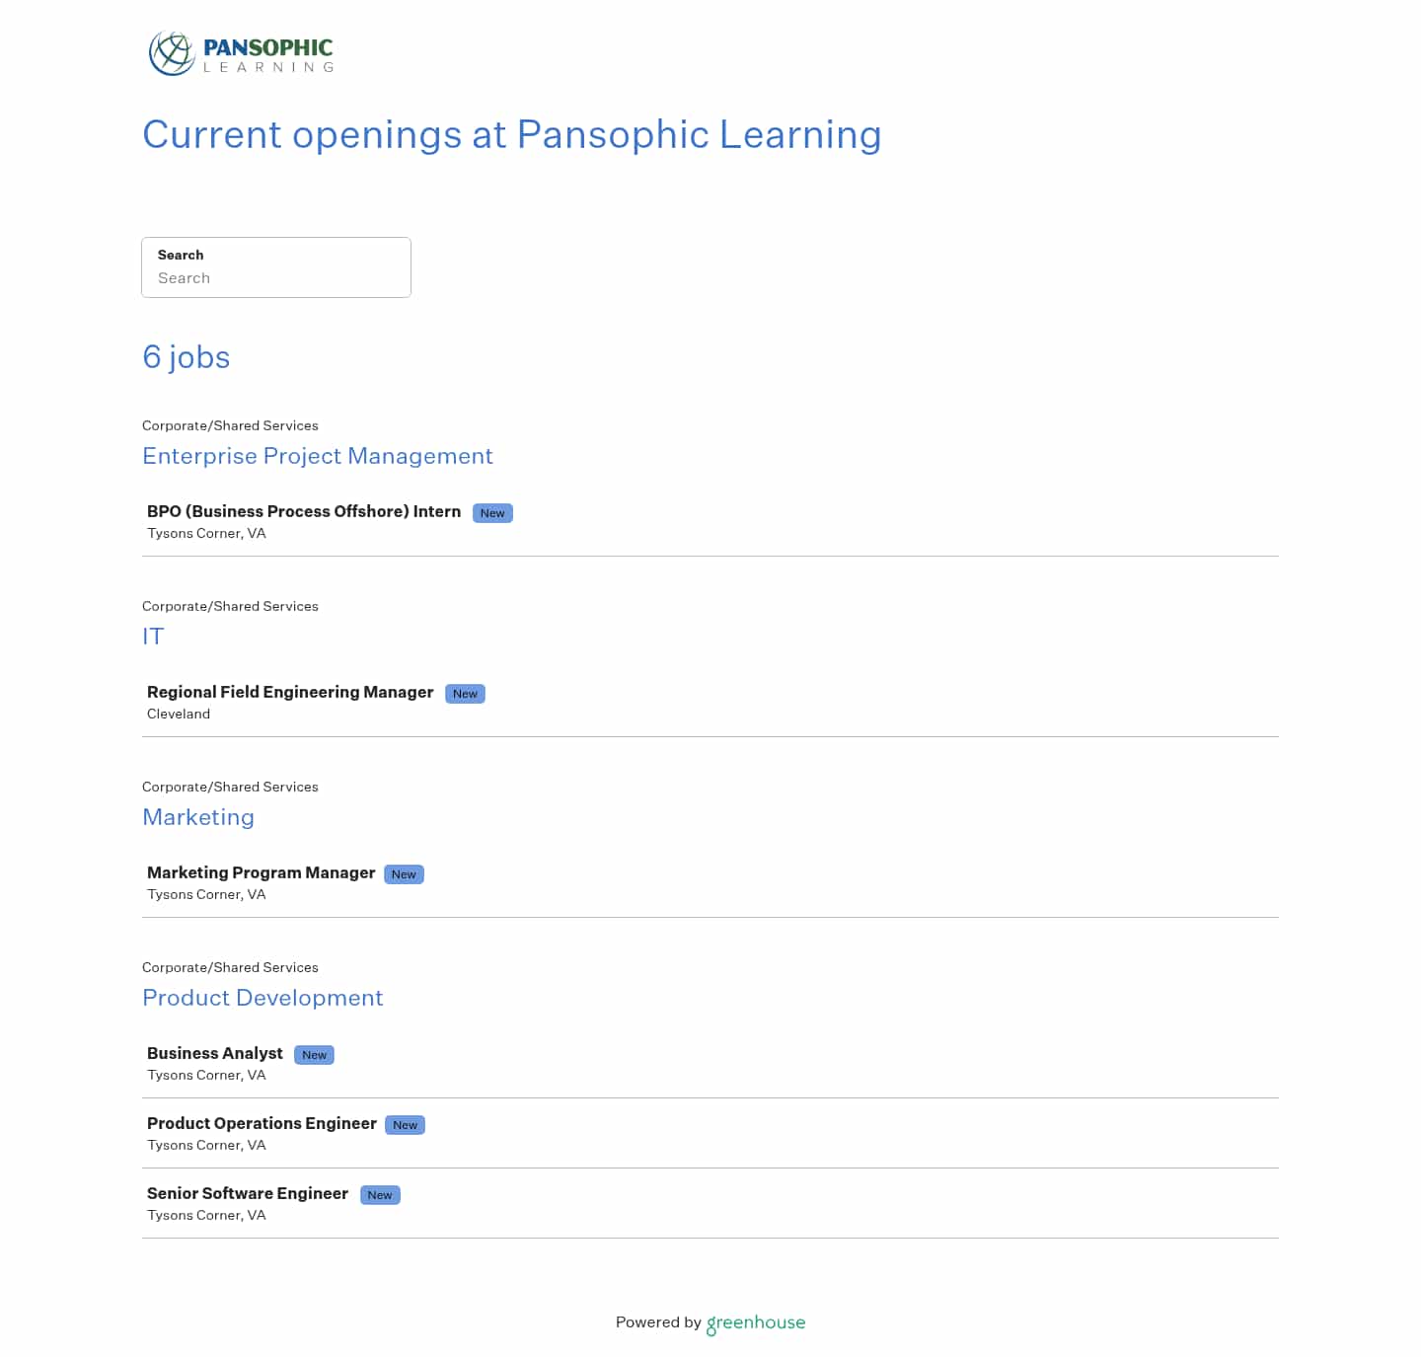Viewport: 1421px width, 1357px height.
Task: Click the New badge beside Product Operations Engineer
Action: pyautogui.click(x=405, y=1124)
